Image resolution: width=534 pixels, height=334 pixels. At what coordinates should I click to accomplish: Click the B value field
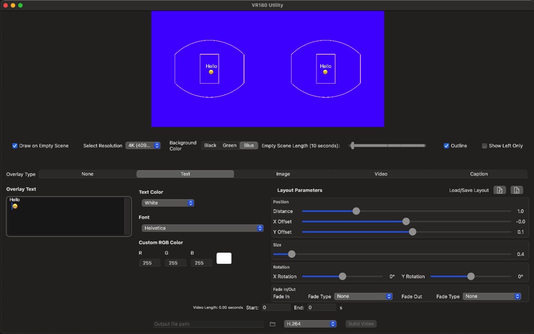coord(202,263)
